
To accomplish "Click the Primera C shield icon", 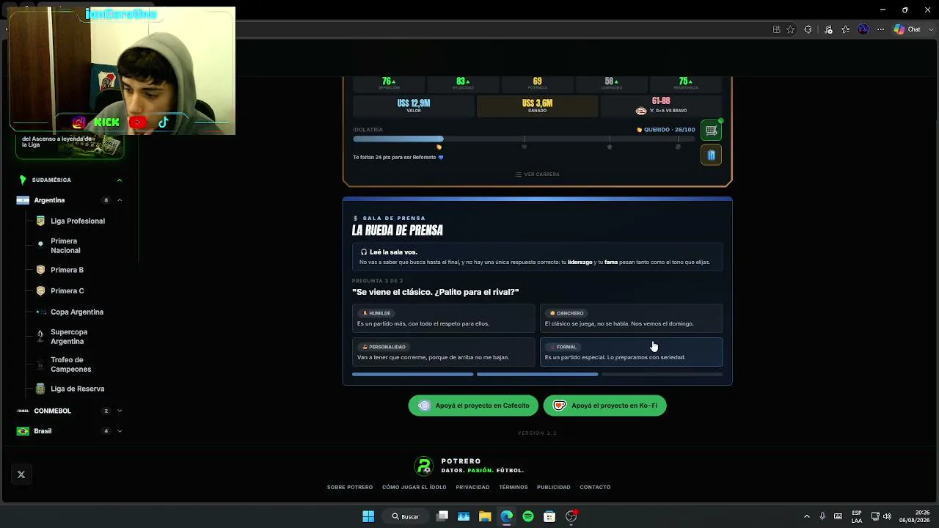I will point(40,291).
